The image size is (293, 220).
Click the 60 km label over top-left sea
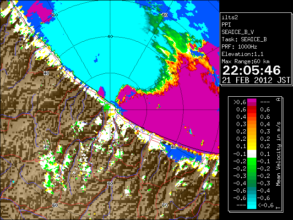pos(55,15)
